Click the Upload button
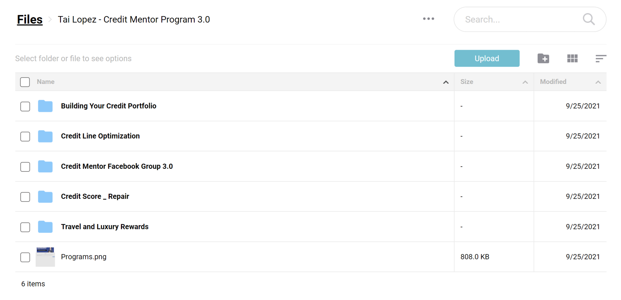The image size is (621, 300). pyautogui.click(x=487, y=58)
